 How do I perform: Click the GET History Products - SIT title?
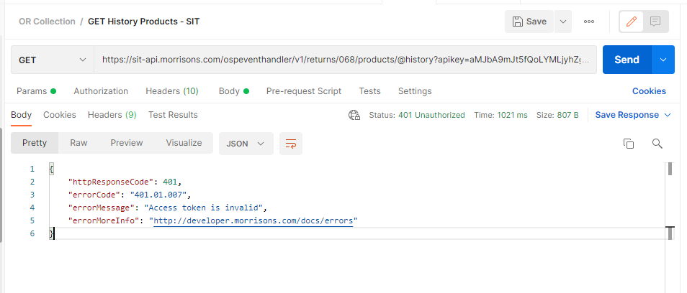144,22
